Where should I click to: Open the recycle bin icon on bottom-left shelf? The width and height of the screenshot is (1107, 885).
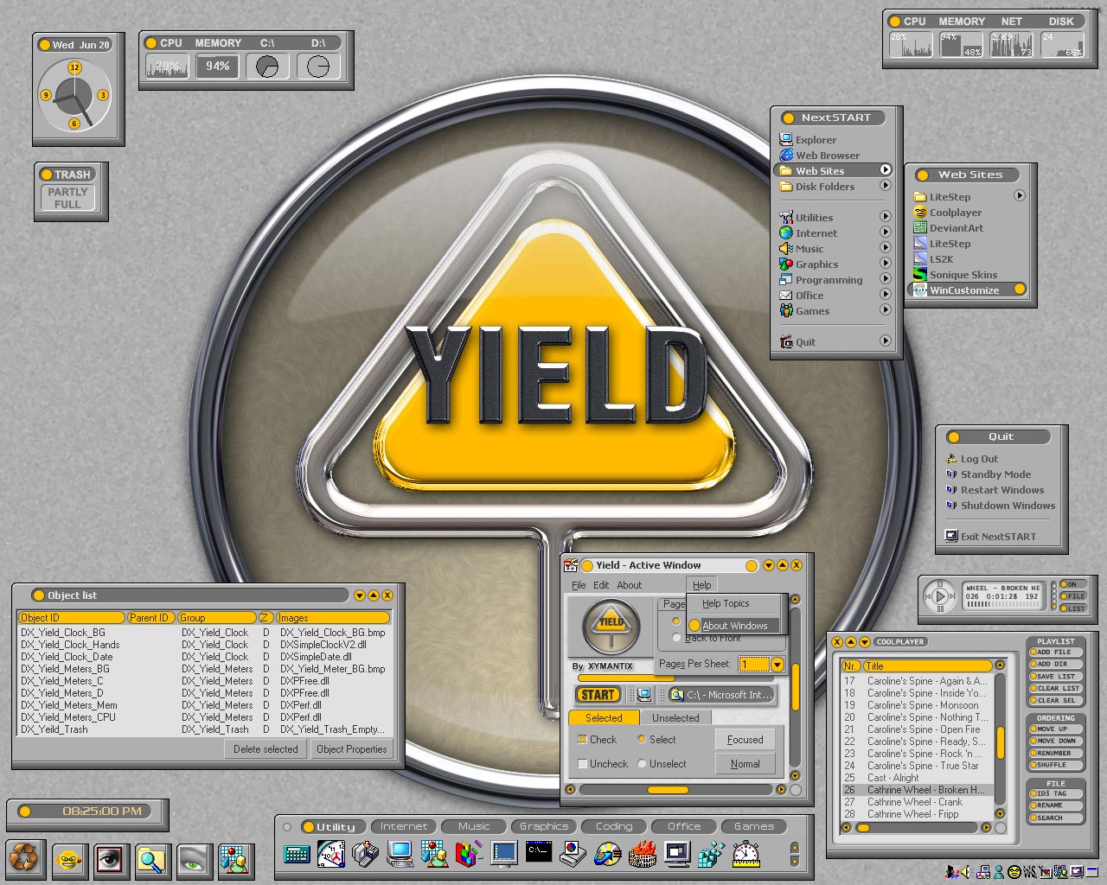tap(25, 859)
